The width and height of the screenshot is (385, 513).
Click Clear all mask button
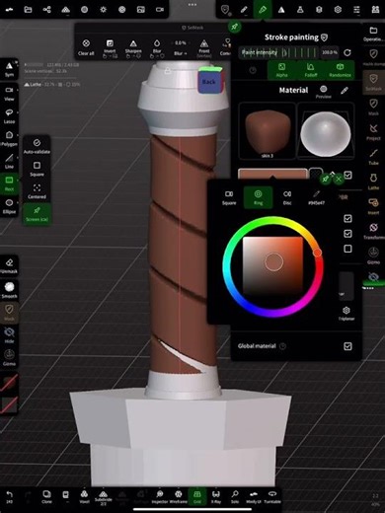(x=86, y=47)
